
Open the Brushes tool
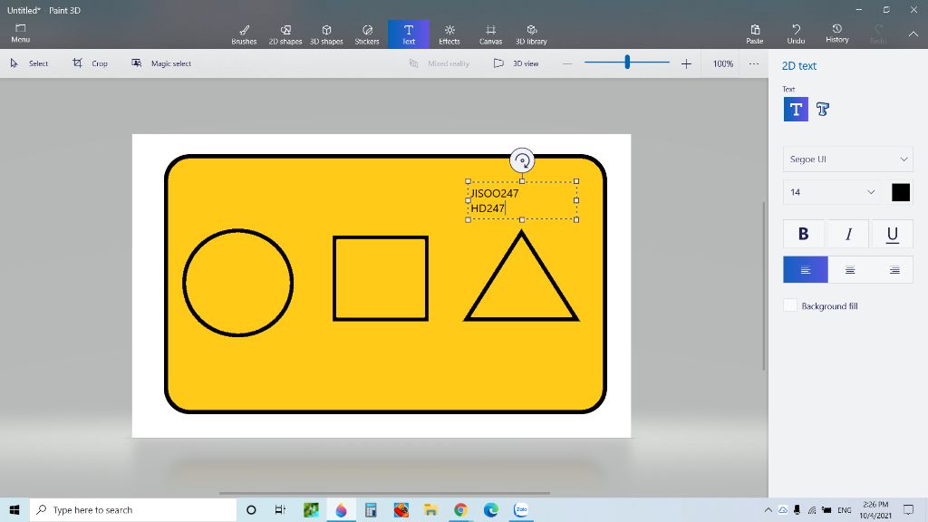click(x=244, y=34)
